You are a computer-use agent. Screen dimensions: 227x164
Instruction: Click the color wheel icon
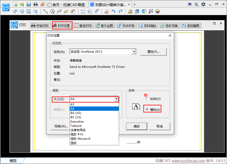pyautogui.click(x=158, y=11)
